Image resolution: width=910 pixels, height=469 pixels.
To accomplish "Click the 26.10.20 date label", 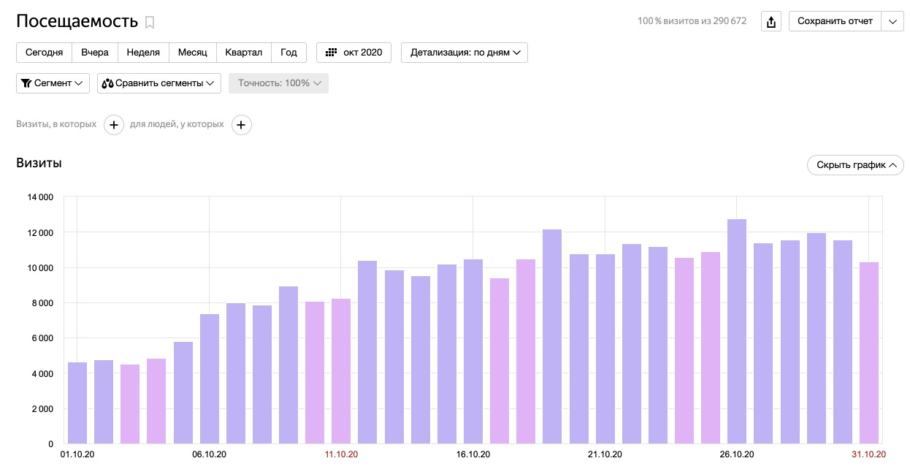I will pyautogui.click(x=737, y=454).
